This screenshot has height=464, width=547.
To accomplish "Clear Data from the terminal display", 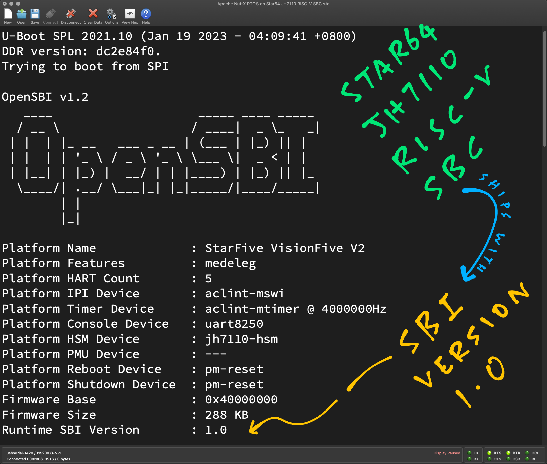I will click(93, 16).
